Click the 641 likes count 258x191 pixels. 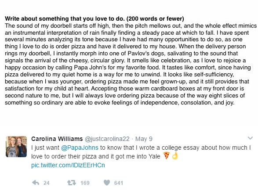coord(119,183)
